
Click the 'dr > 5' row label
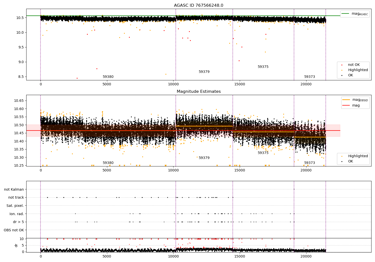coord(18,222)
